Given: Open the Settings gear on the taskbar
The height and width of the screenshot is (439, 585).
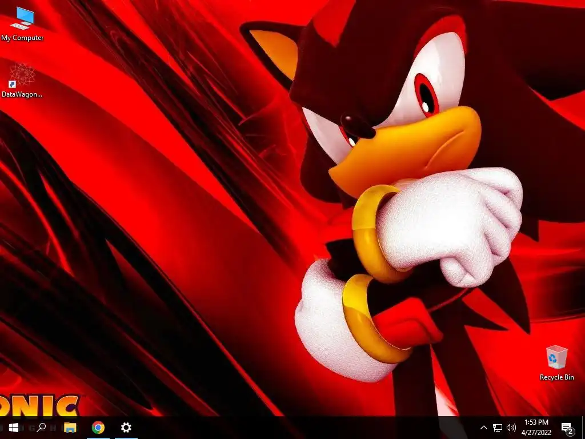Looking at the screenshot, I should point(126,428).
